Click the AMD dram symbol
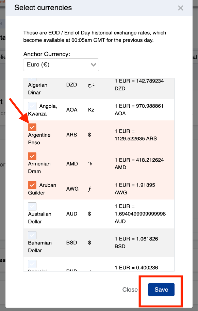Viewport: 198px width, 311px height. pos(90,164)
